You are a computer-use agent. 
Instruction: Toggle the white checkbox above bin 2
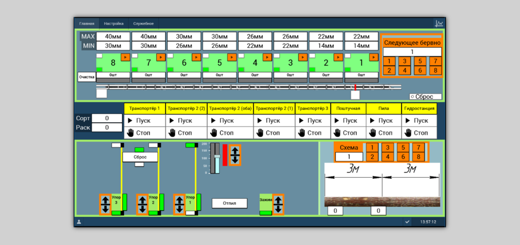pos(312,56)
